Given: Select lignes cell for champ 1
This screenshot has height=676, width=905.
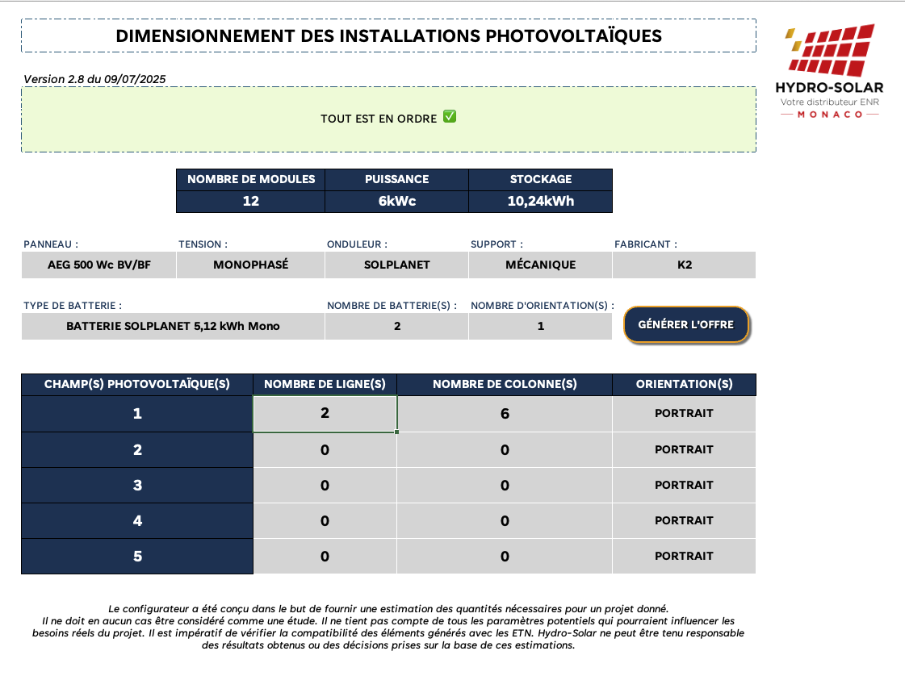Looking at the screenshot, I should point(325,414).
